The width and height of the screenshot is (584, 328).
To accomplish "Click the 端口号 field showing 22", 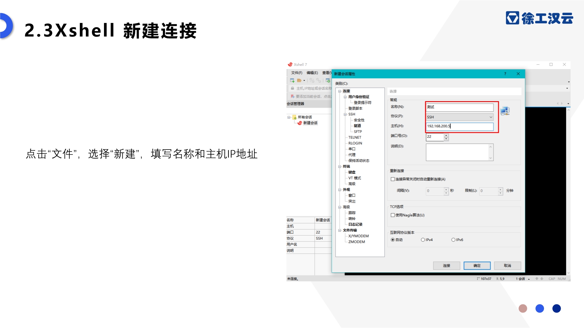I will [435, 137].
